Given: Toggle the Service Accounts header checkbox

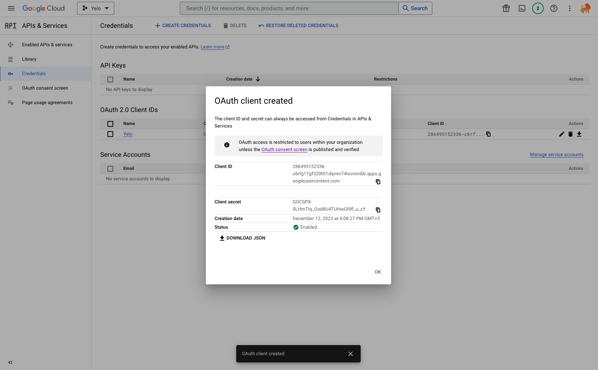Looking at the screenshot, I should point(110,169).
